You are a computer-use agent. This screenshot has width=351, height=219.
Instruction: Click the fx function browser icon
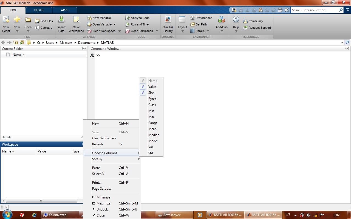92,55
